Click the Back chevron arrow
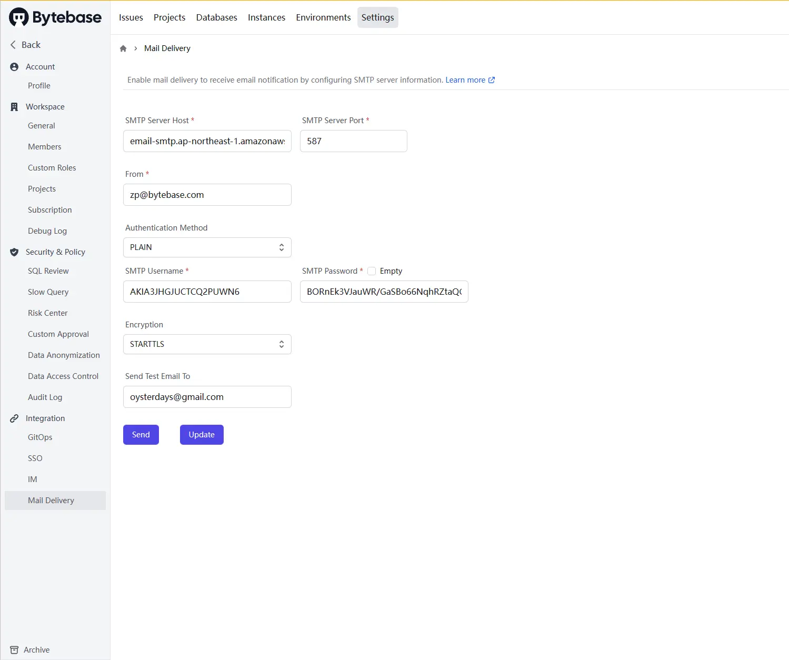The width and height of the screenshot is (789, 660). tap(13, 45)
